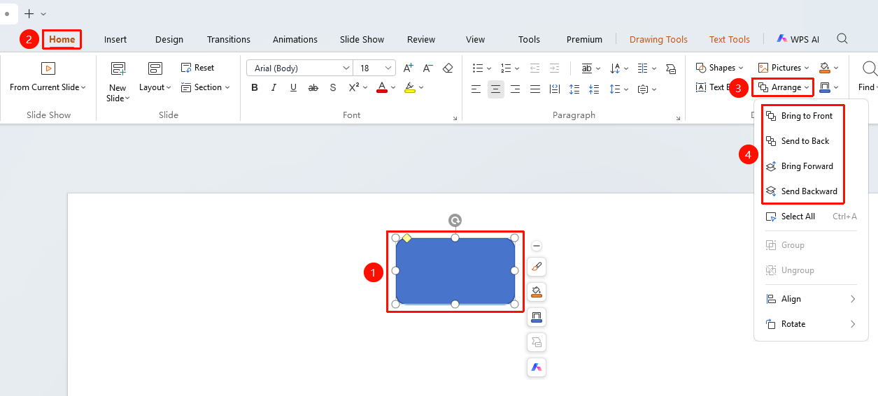The width and height of the screenshot is (878, 396).
Task: Click the shape outline icon in ribbon
Action: click(x=825, y=87)
